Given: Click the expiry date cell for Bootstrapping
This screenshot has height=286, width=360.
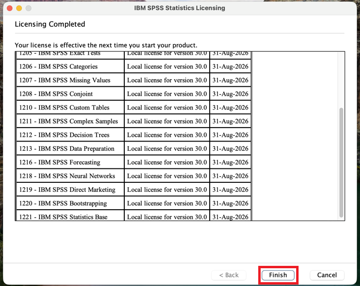Looking at the screenshot, I should tap(230, 203).
